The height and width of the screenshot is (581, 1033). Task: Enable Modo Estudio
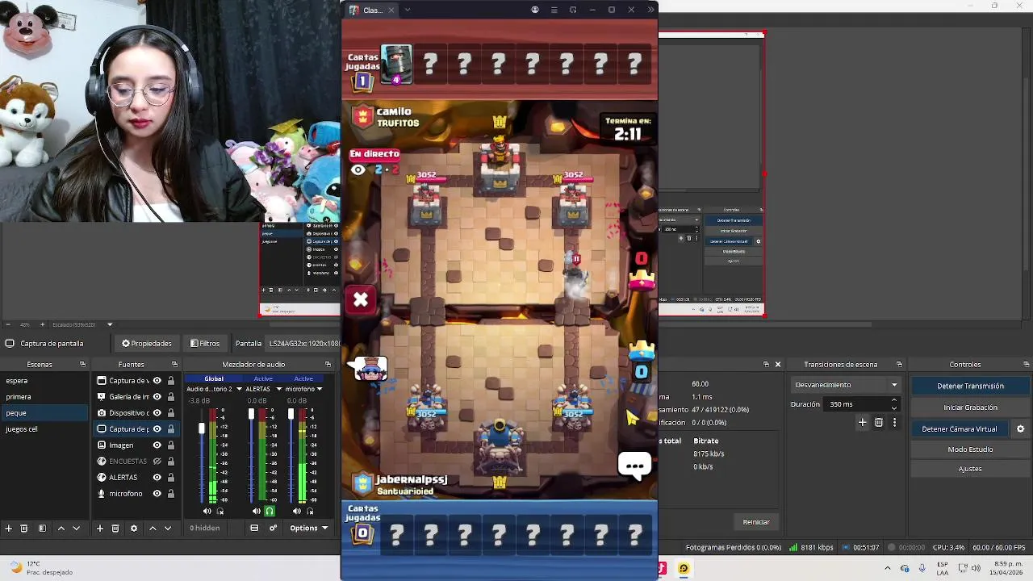pyautogui.click(x=970, y=449)
